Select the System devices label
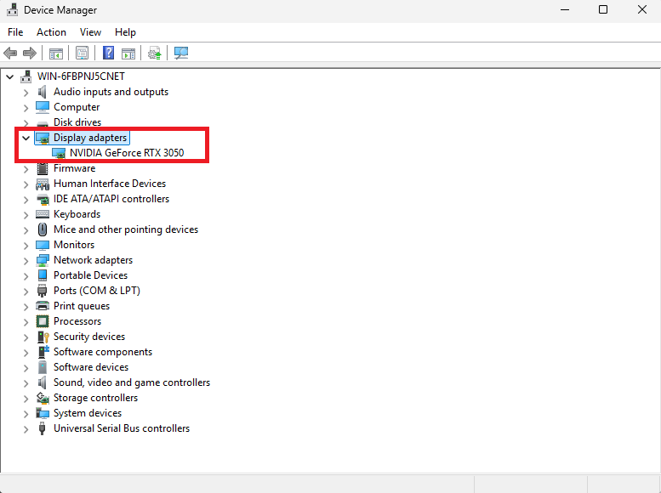The image size is (661, 493). pos(88,413)
